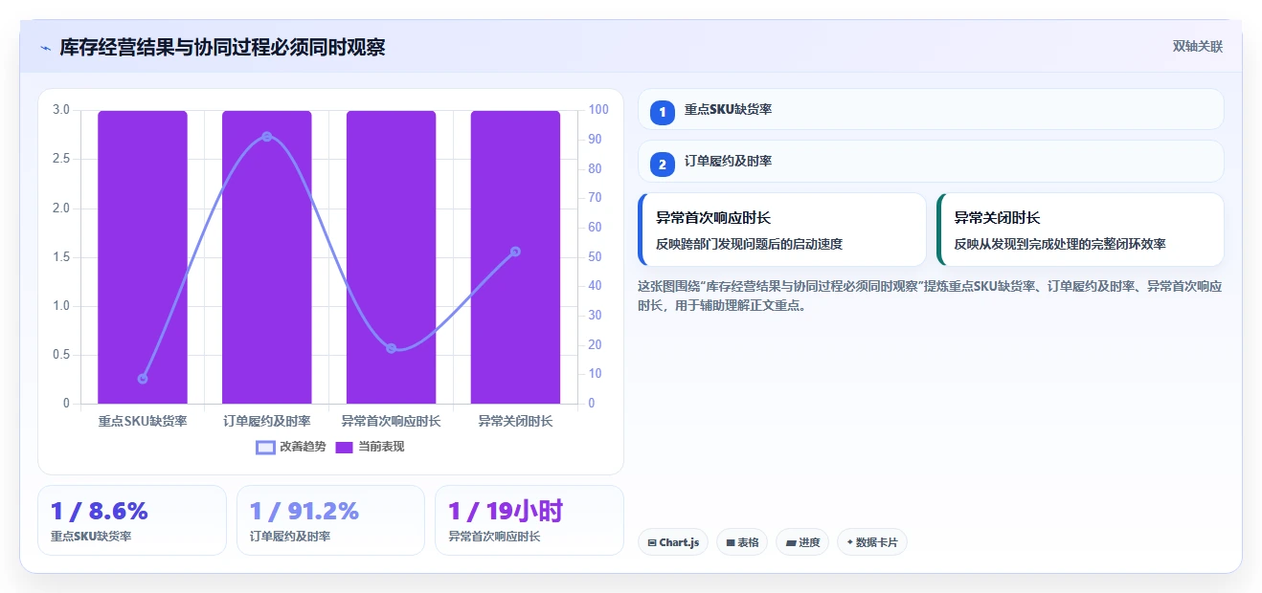This screenshot has width=1262, height=593.
Task: Select the numbered badge 2 icon
Action: pyautogui.click(x=663, y=164)
